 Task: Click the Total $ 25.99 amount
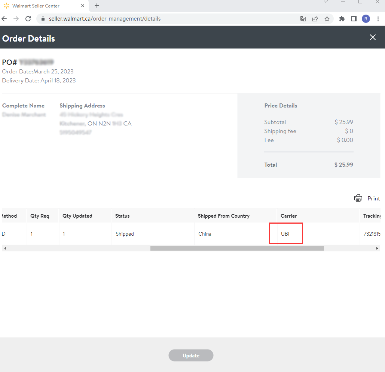tap(343, 165)
